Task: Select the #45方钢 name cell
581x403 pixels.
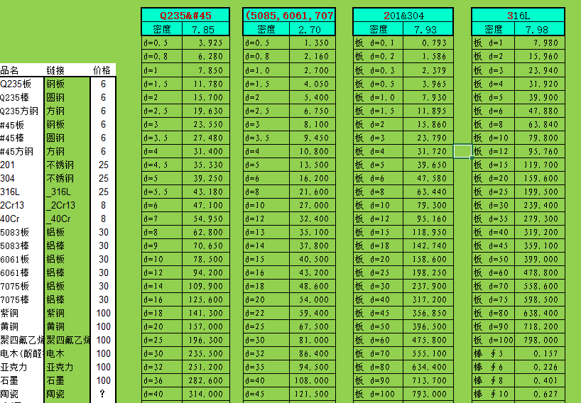Action: click(x=17, y=152)
